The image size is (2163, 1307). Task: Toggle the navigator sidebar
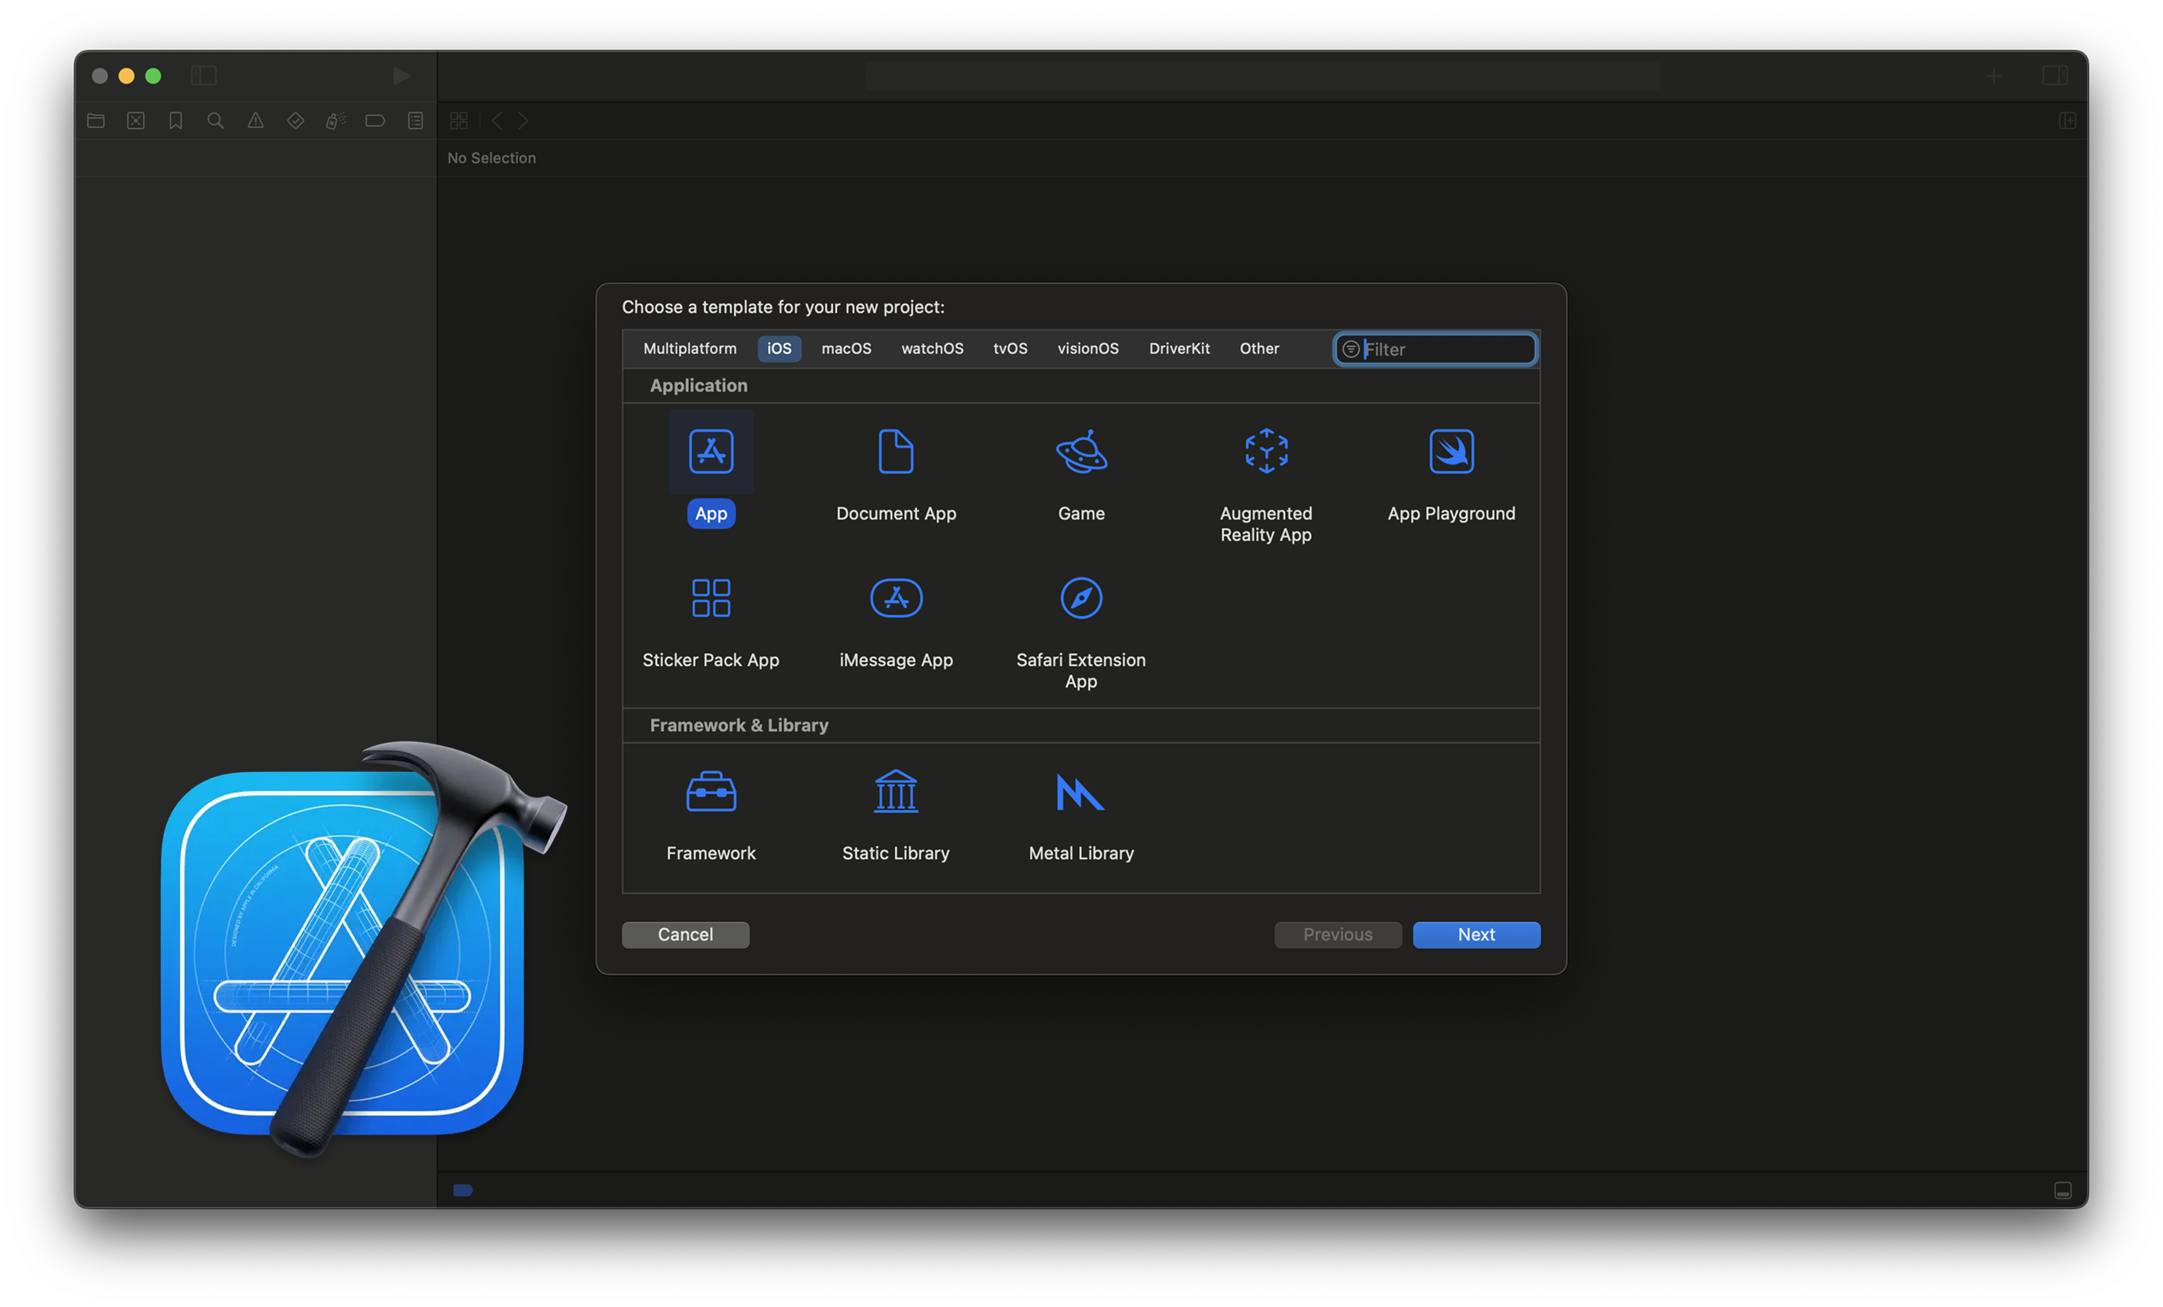pos(204,75)
